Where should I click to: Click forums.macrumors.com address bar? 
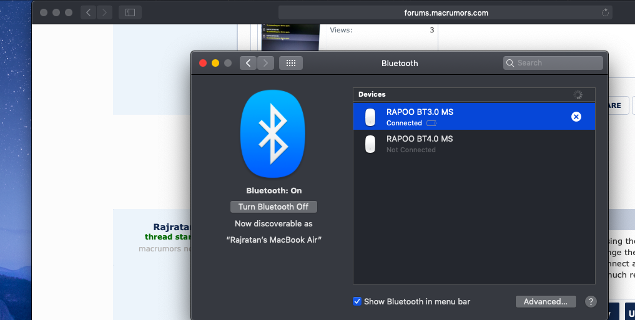click(x=445, y=12)
